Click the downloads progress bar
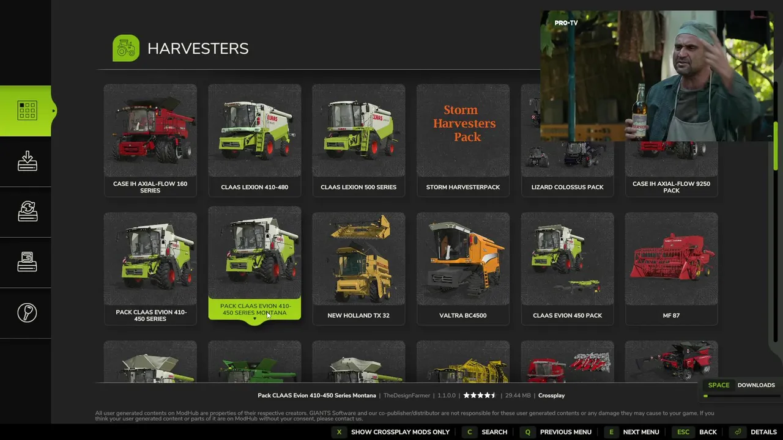Viewport: 783px width, 440px height. click(741, 396)
